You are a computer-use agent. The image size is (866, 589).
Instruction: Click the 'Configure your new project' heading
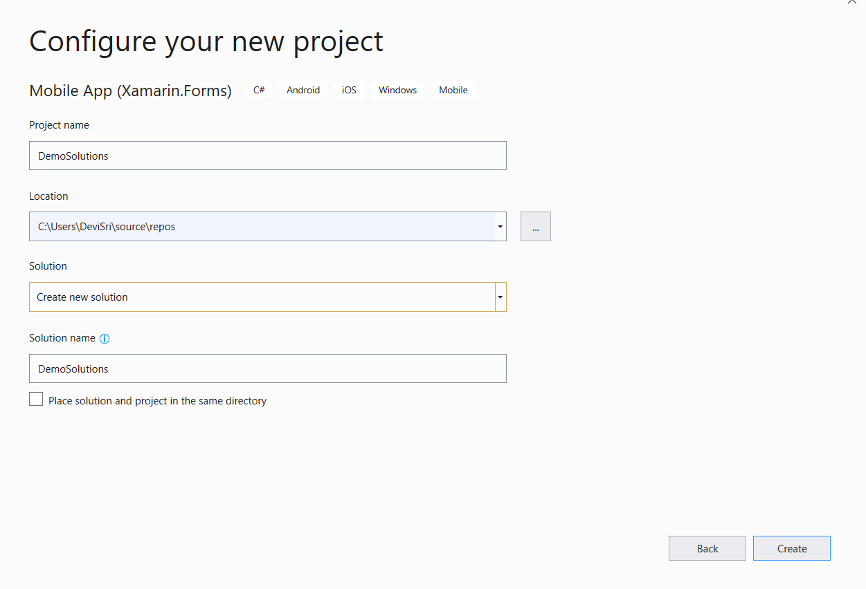click(206, 41)
